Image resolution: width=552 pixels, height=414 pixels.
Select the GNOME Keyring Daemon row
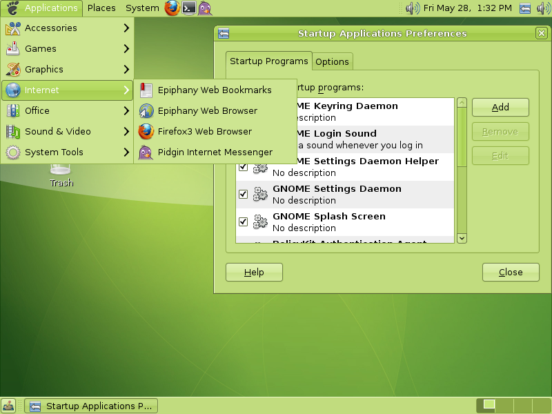click(x=375, y=112)
